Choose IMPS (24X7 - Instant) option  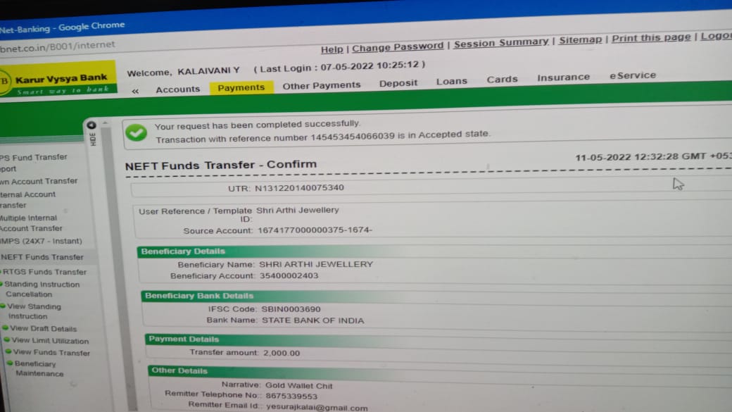(x=41, y=241)
